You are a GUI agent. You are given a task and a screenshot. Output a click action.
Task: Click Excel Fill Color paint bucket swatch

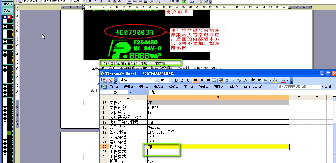[275, 80]
